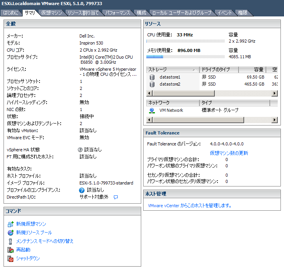
Task: Click network list scroll-left arrow
Action: 149,120
